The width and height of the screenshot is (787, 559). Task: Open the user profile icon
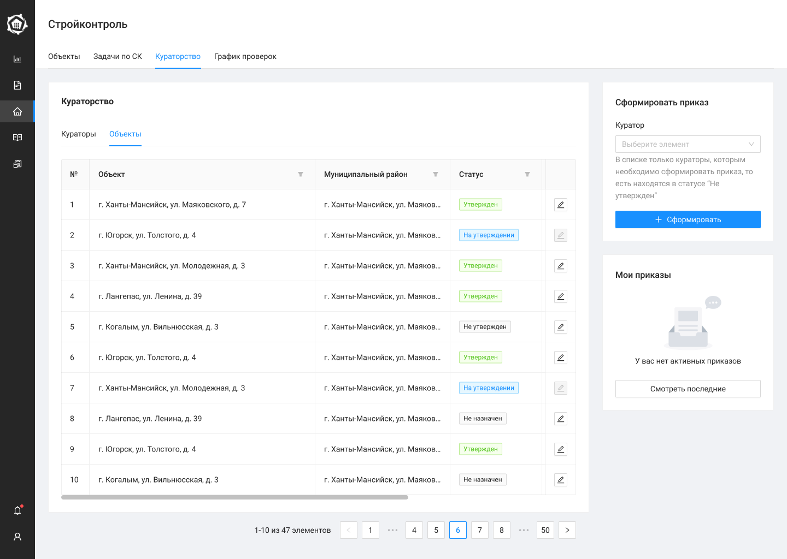(x=17, y=537)
